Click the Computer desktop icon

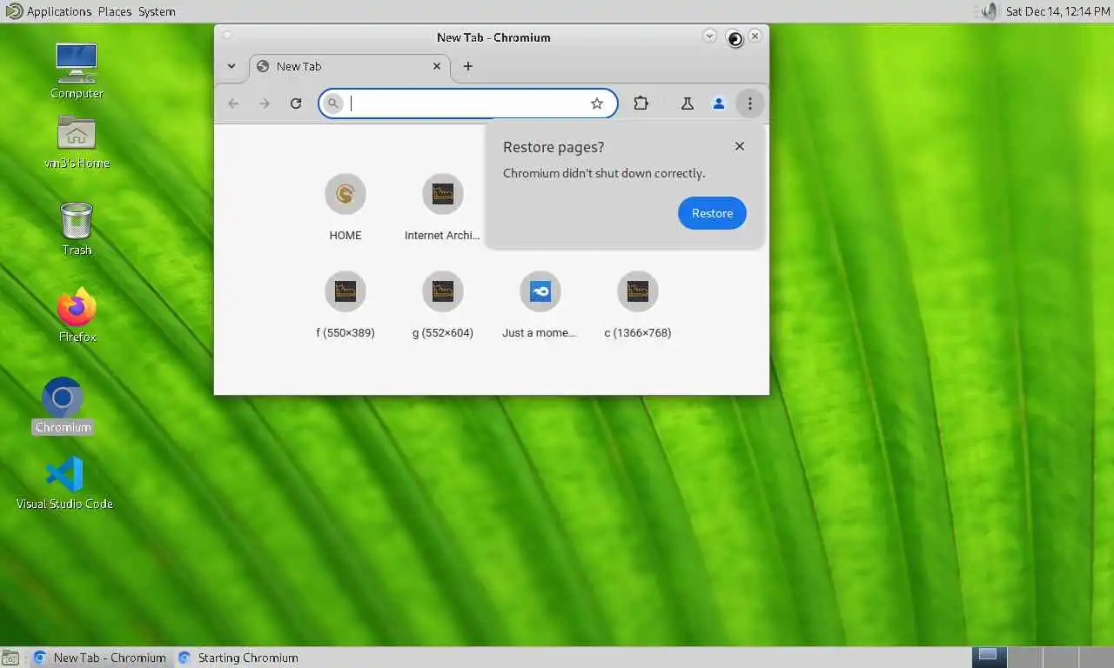77,70
